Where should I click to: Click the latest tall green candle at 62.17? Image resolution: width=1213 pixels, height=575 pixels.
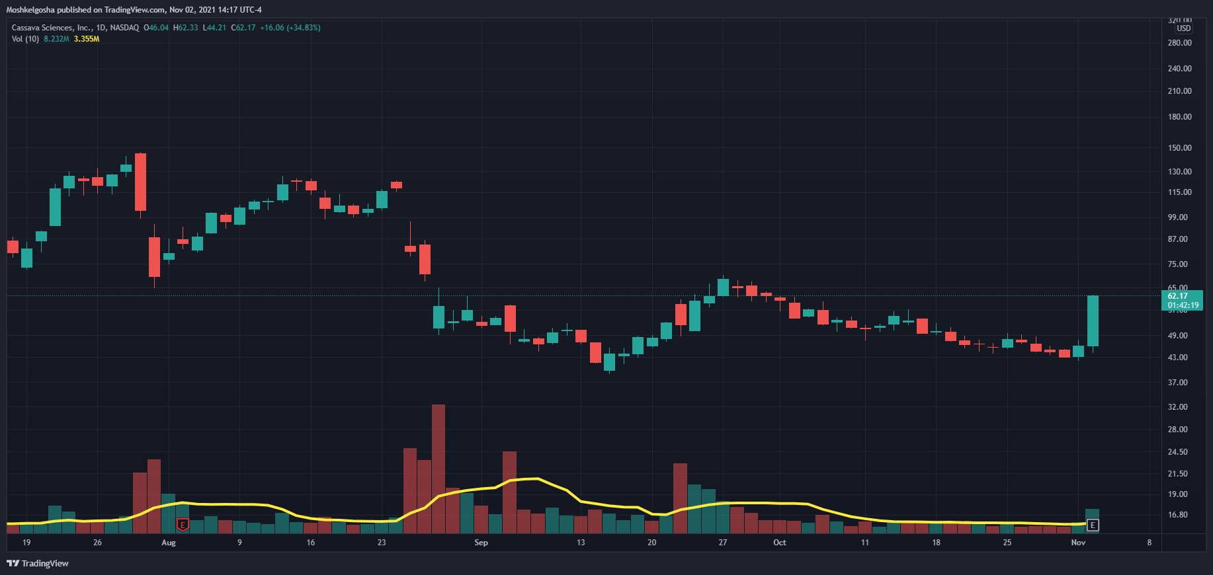pyautogui.click(x=1093, y=321)
